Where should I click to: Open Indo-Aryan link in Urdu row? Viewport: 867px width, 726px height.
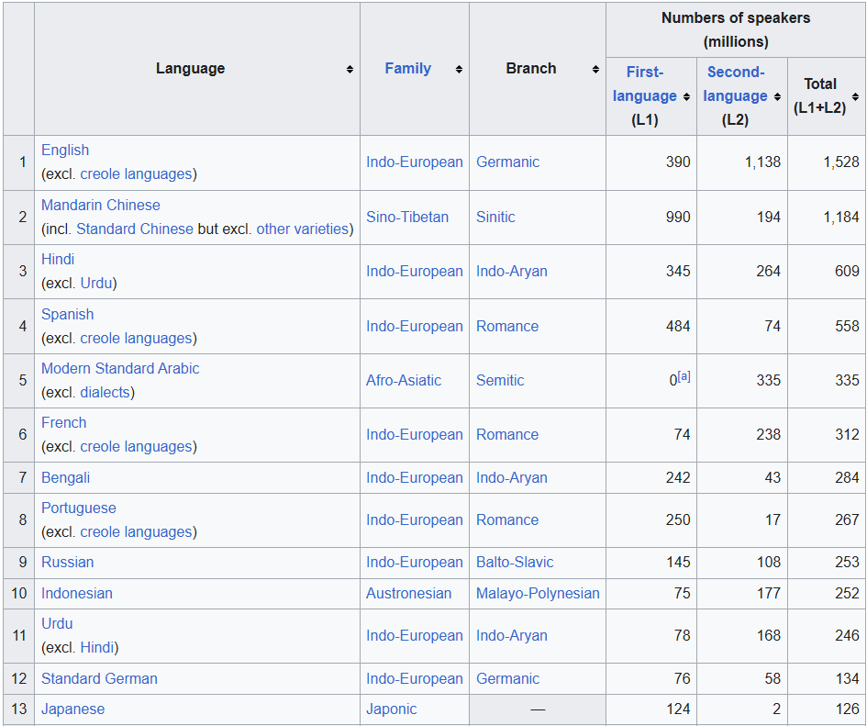coord(511,635)
